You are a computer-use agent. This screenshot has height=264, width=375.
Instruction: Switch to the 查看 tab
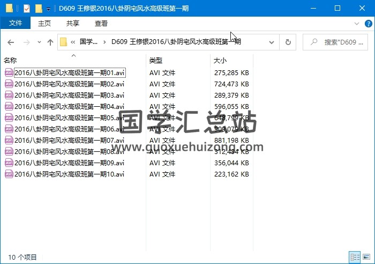coord(101,23)
